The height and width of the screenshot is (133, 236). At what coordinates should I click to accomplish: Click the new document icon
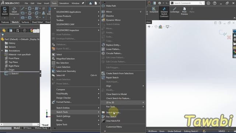coord(96,3)
